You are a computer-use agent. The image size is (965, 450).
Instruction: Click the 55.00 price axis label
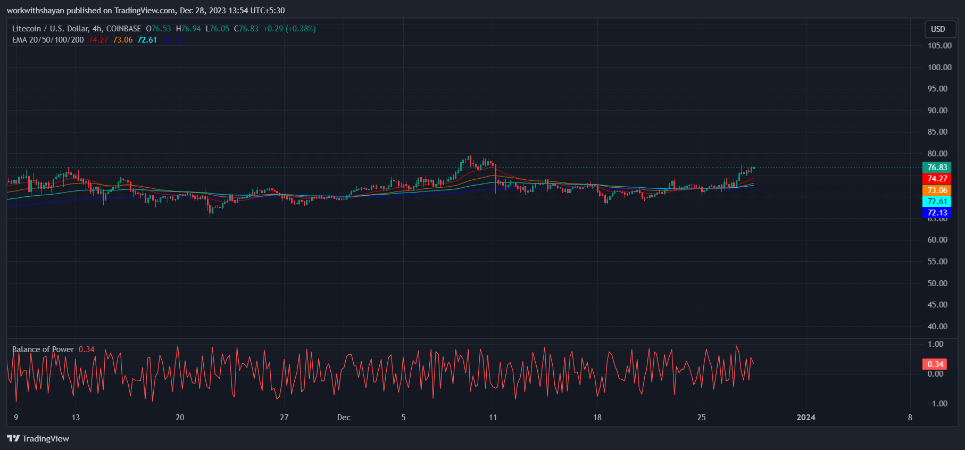(x=937, y=262)
